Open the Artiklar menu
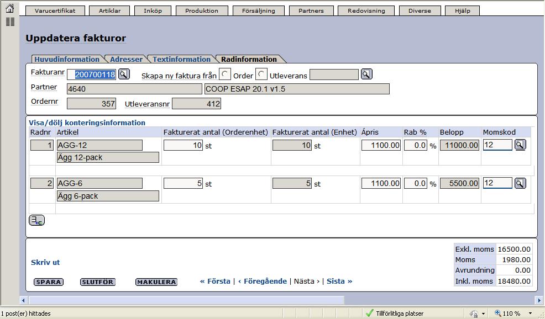545x319 pixels. pos(109,10)
